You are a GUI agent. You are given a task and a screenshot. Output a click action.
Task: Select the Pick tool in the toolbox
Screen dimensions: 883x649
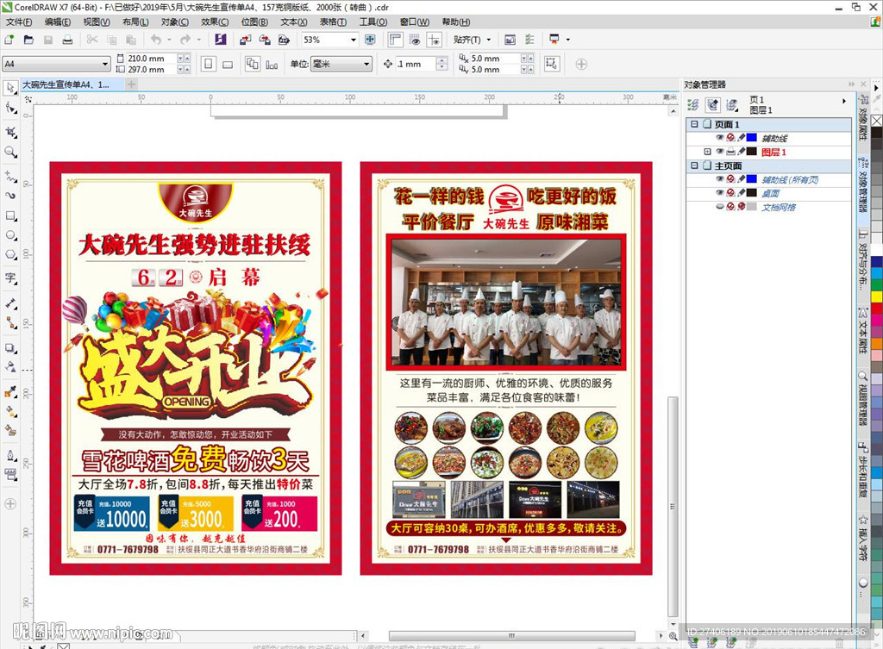point(10,87)
